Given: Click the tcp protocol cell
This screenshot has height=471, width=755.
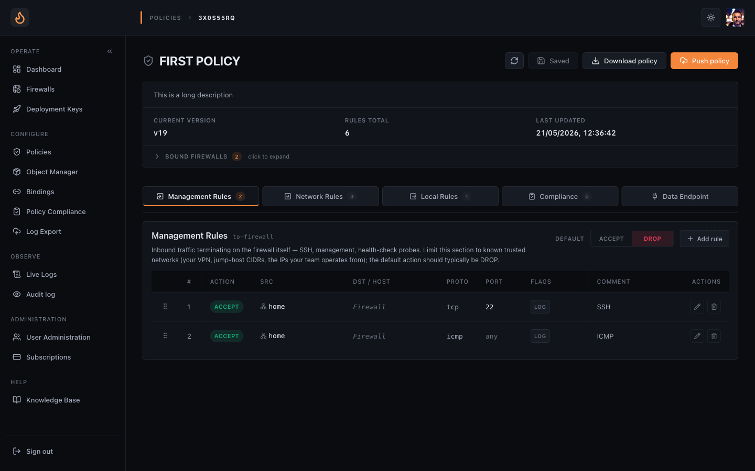Looking at the screenshot, I should click(x=452, y=307).
